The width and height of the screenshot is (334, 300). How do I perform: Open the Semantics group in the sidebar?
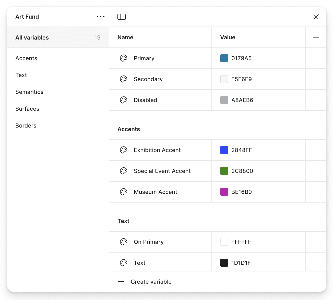pos(29,92)
